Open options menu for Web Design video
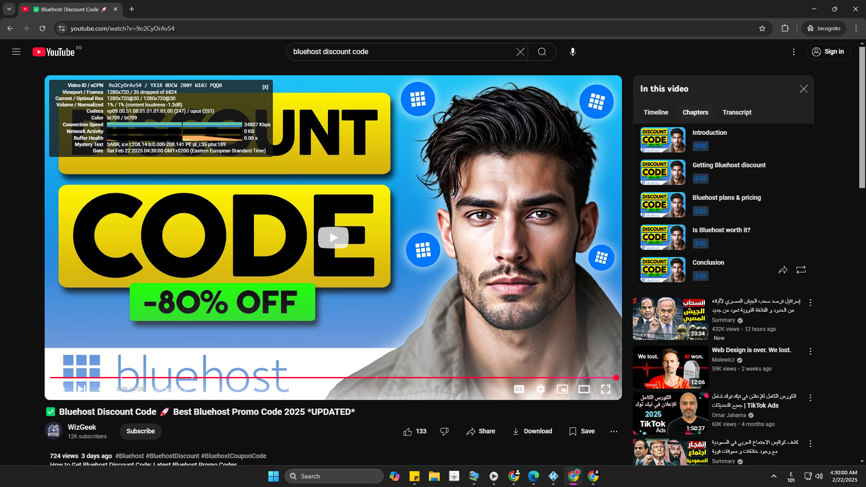Viewport: 866px width, 487px height. [810, 351]
